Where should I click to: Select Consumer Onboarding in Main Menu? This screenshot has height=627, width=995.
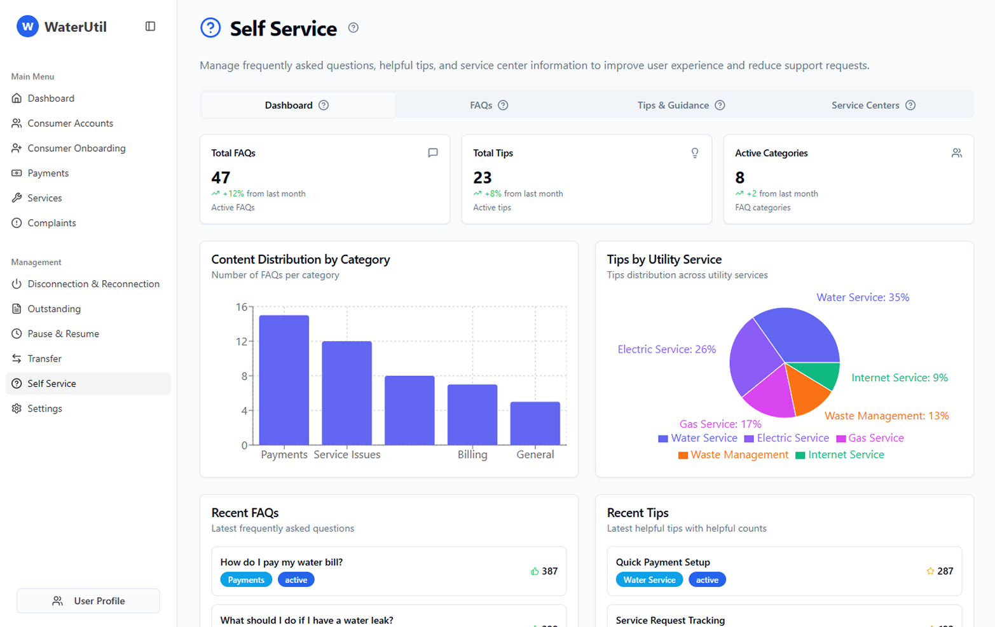76,148
